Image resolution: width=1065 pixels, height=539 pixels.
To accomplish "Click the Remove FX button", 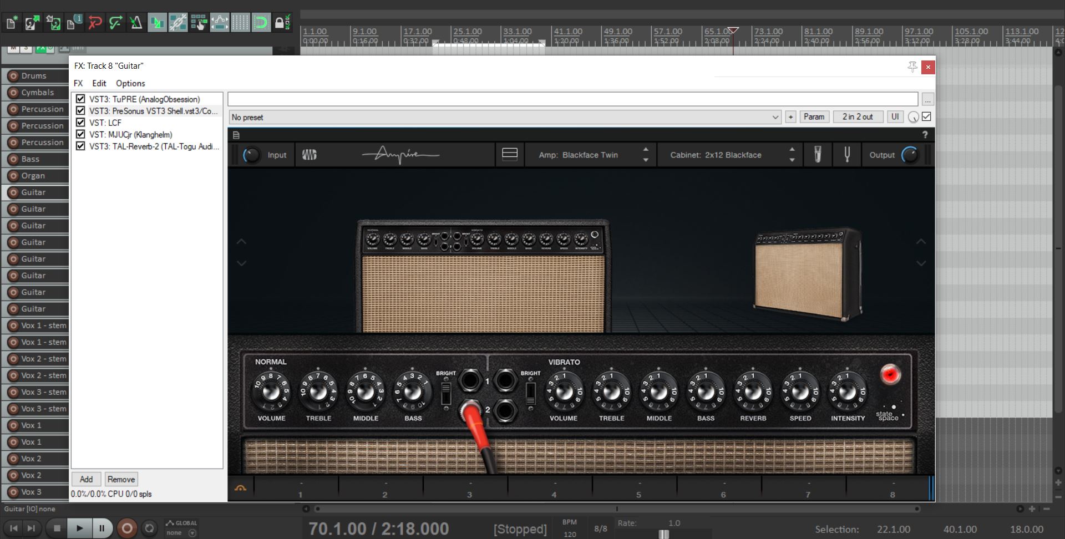I will point(121,479).
